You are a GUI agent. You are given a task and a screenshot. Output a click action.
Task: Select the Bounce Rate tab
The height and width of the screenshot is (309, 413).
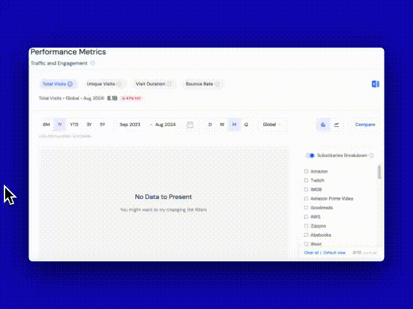pyautogui.click(x=203, y=84)
